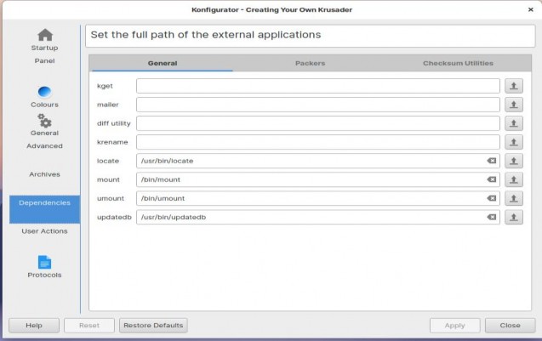Click the Close button
The width and height of the screenshot is (542, 341).
(x=511, y=326)
